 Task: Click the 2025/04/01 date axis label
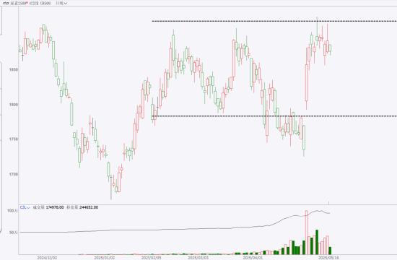pyautogui.click(x=253, y=257)
